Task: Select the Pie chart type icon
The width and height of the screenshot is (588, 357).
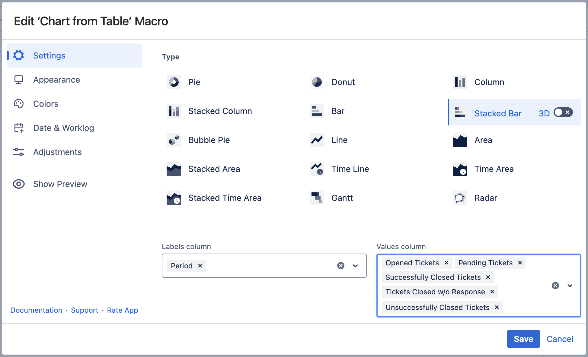Action: click(174, 82)
